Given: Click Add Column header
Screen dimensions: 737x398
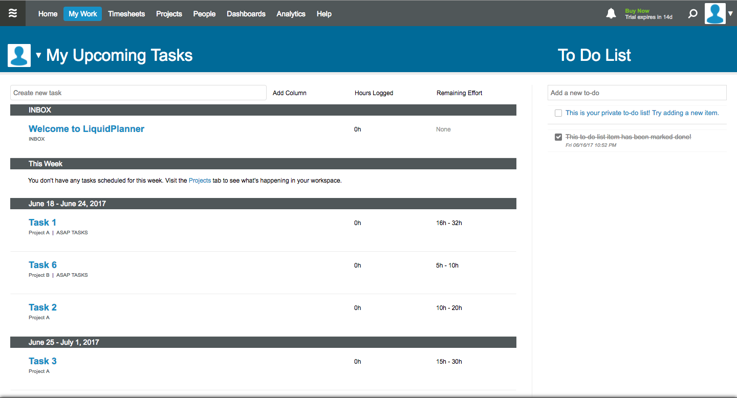Looking at the screenshot, I should pyautogui.click(x=290, y=93).
